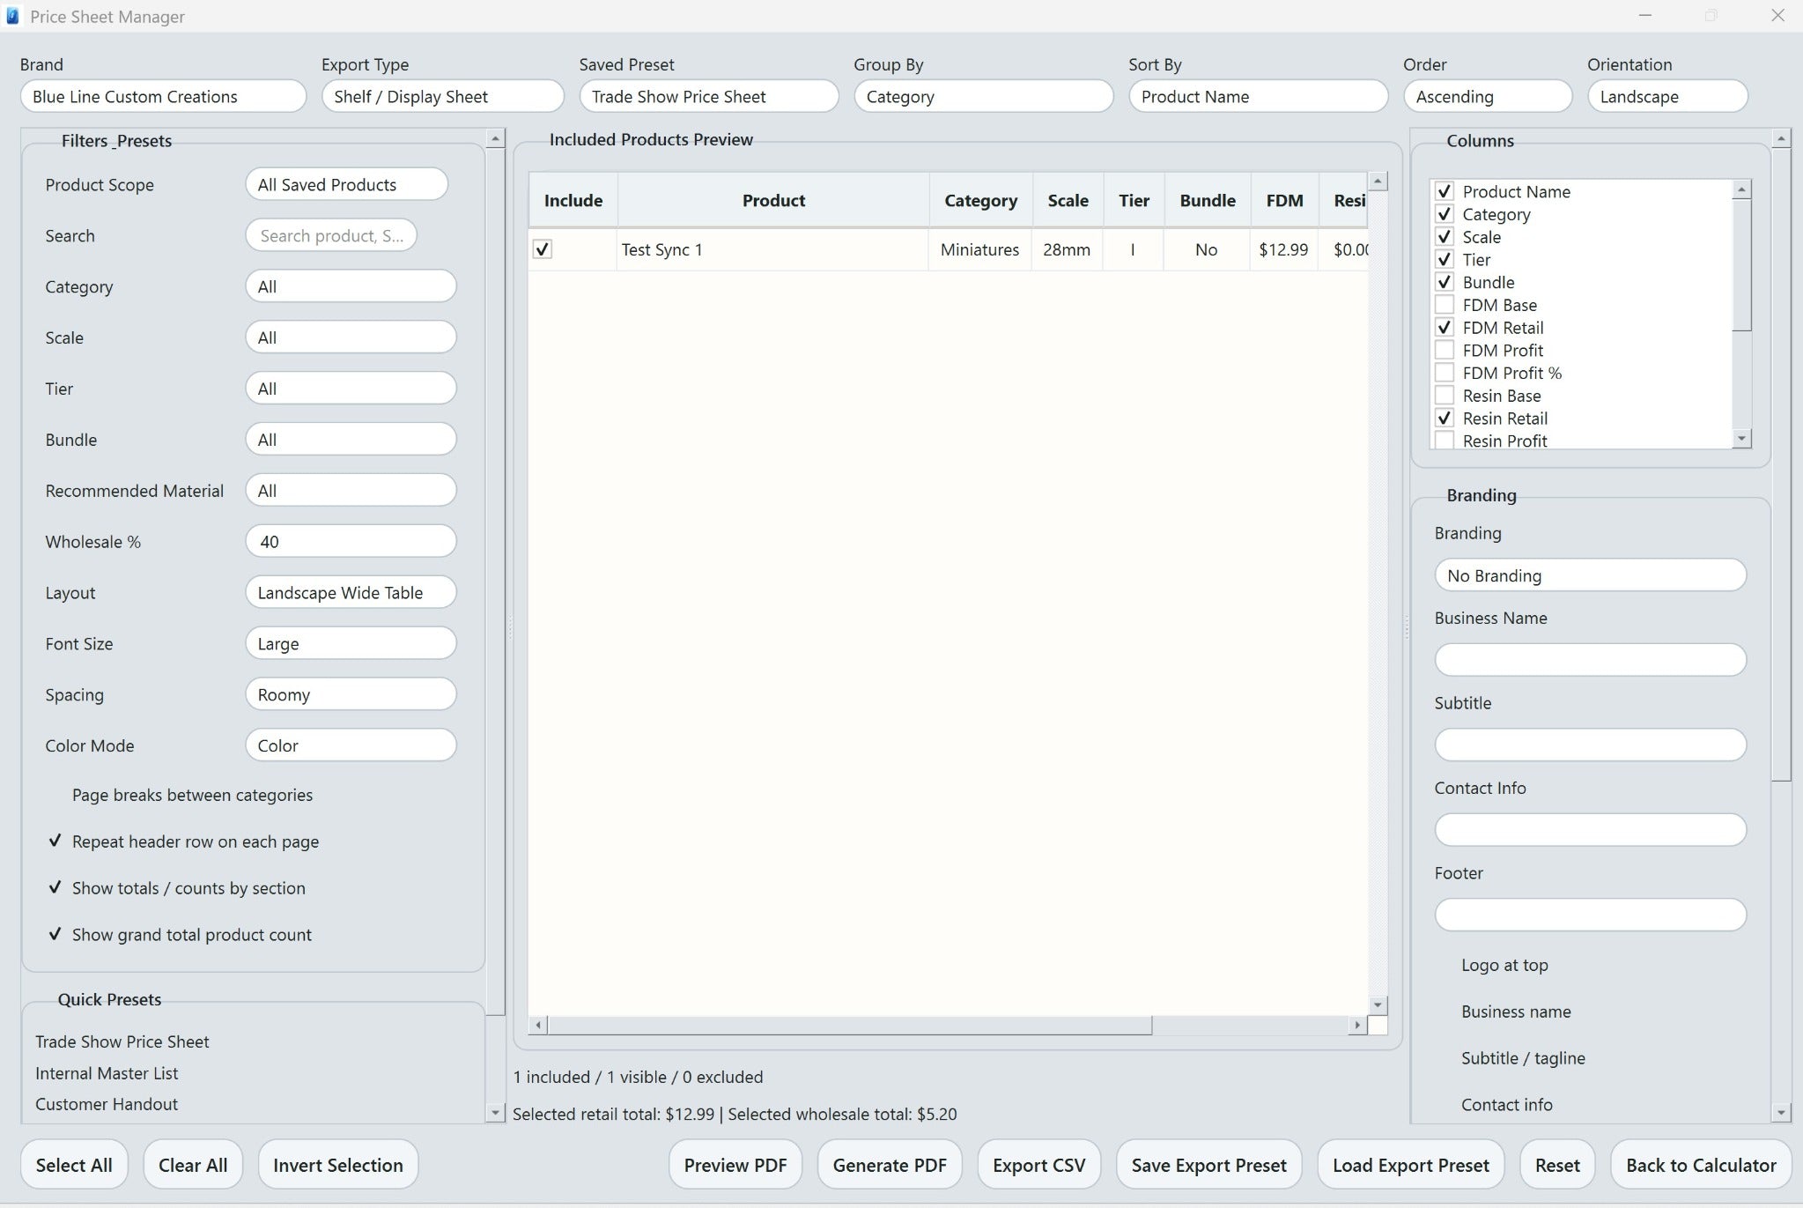Image resolution: width=1803 pixels, height=1208 pixels.
Task: Click the Columns panel scrollbar
Action: coord(1743,264)
